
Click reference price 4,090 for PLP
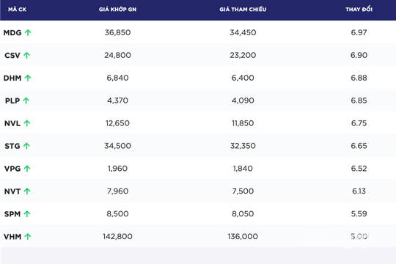(x=243, y=100)
